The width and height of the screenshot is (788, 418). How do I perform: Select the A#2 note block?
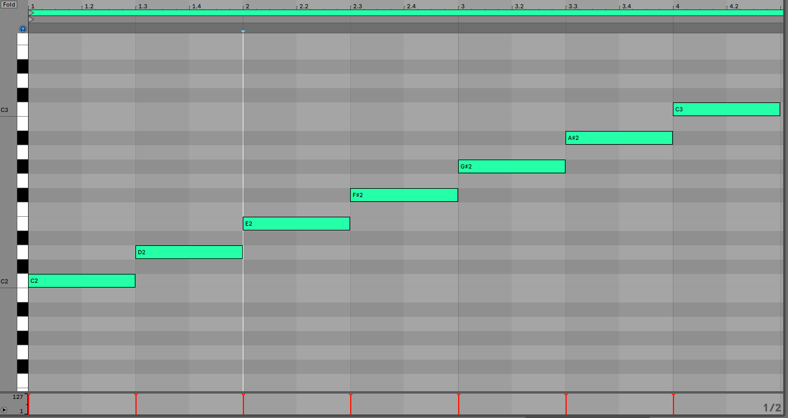pos(619,138)
